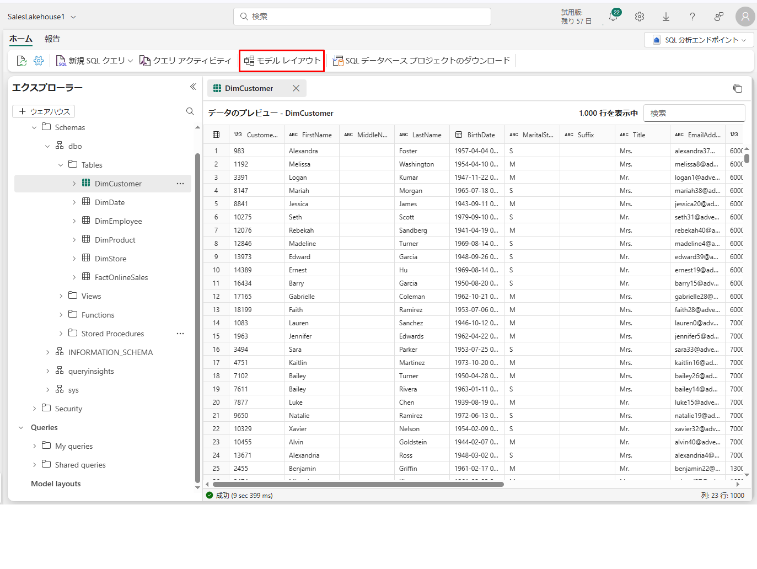
Task: Click the Explorer search magnifier icon
Action: pyautogui.click(x=190, y=111)
